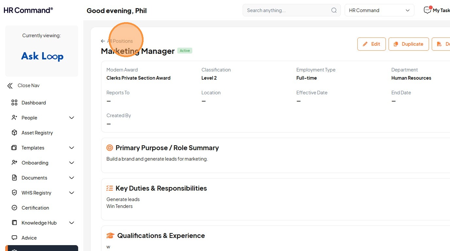Click the Edit button

pos(372,44)
